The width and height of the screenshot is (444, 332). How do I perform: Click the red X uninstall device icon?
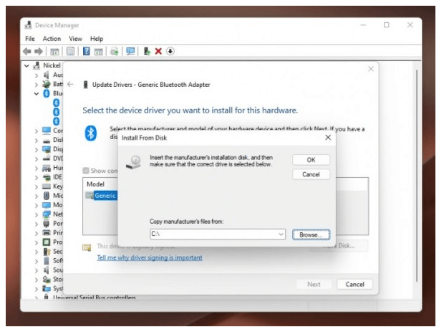tap(158, 52)
